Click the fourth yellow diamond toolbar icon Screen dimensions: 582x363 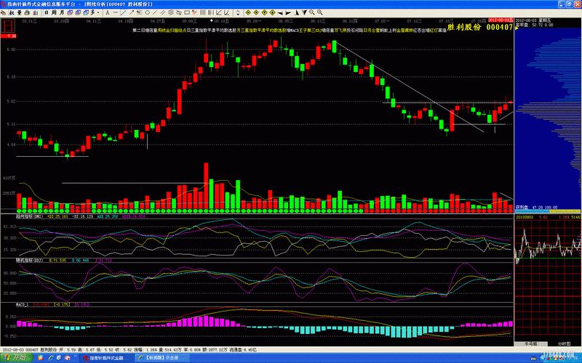(x=272, y=12)
